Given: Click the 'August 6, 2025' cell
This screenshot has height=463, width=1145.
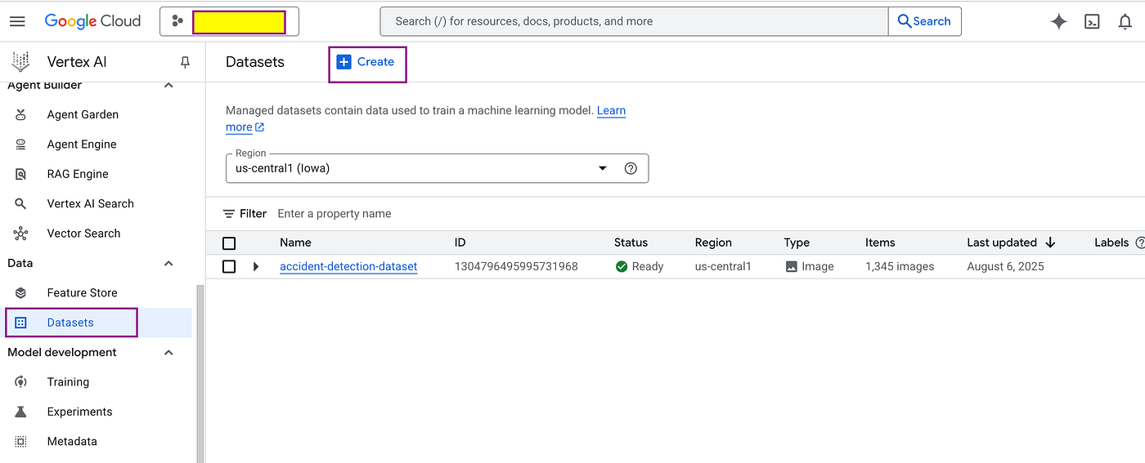Looking at the screenshot, I should [1005, 266].
